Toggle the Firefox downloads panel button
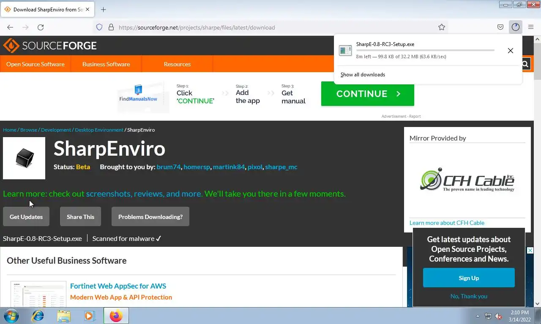The width and height of the screenshot is (541, 324). tap(515, 27)
